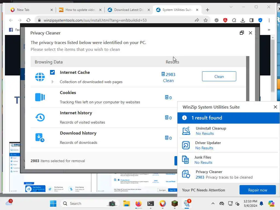
Task: Switch to How to update video tab
Action: point(80,10)
